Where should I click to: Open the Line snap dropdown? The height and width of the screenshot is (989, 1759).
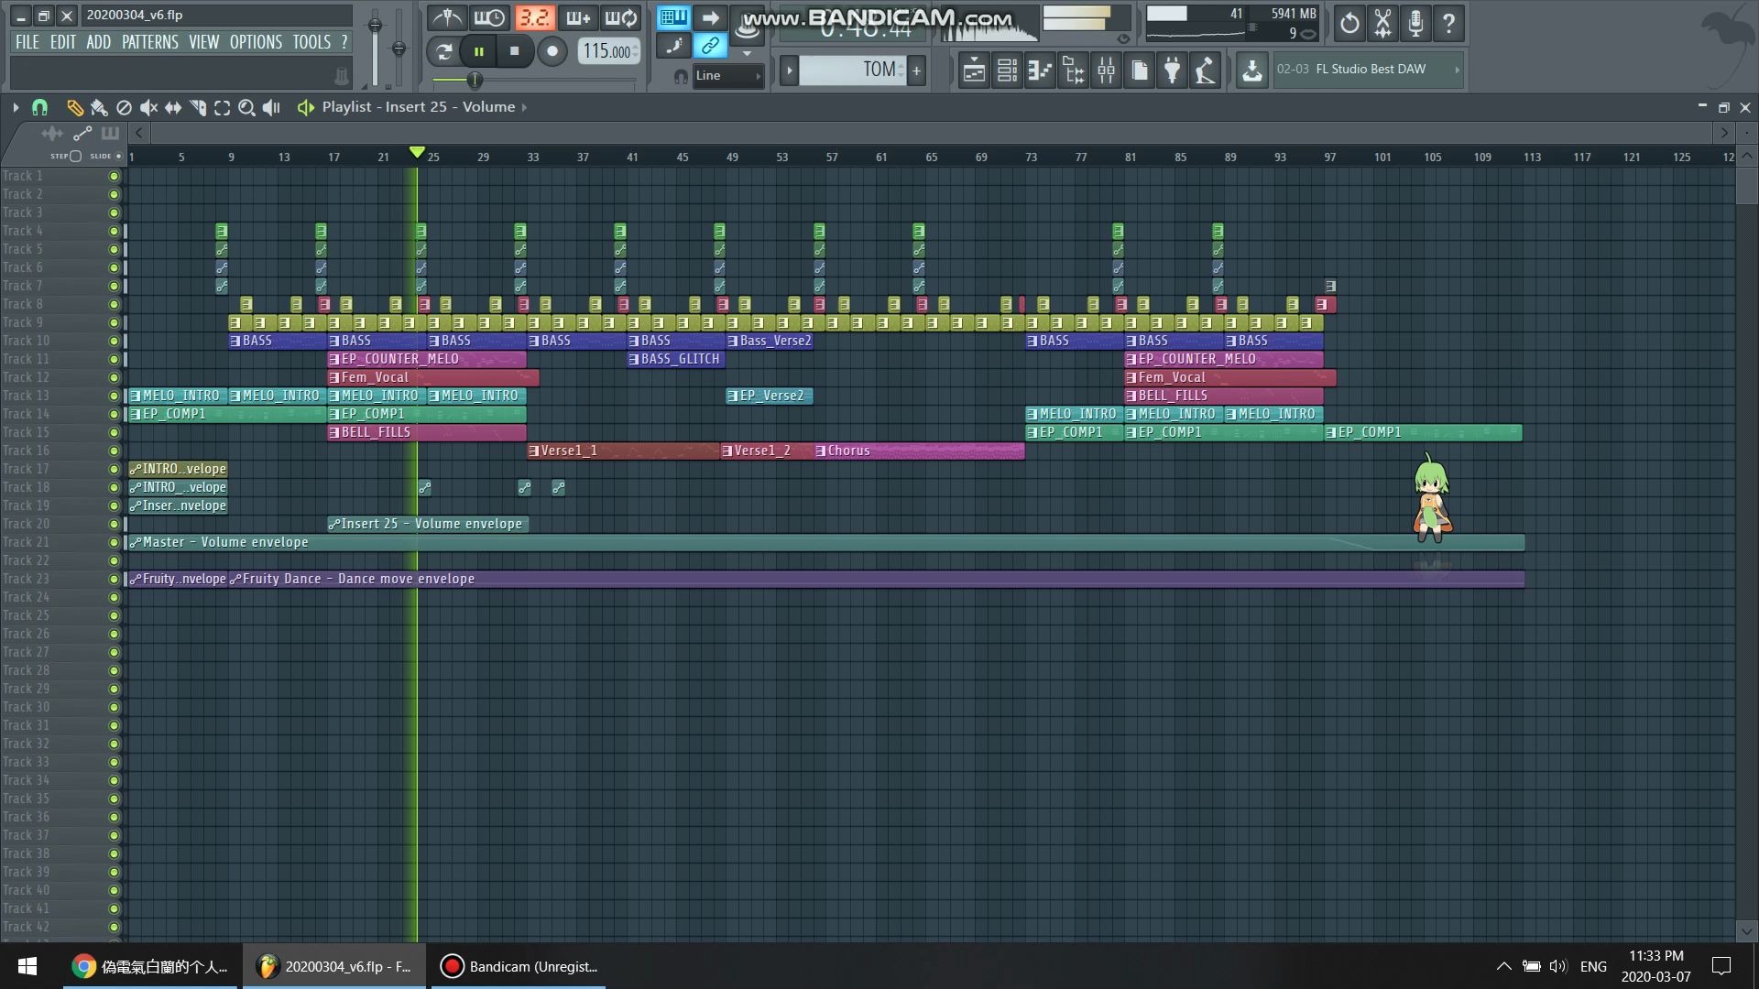728,75
